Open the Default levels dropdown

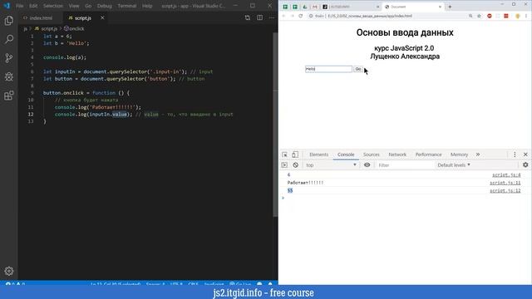coord(454,165)
